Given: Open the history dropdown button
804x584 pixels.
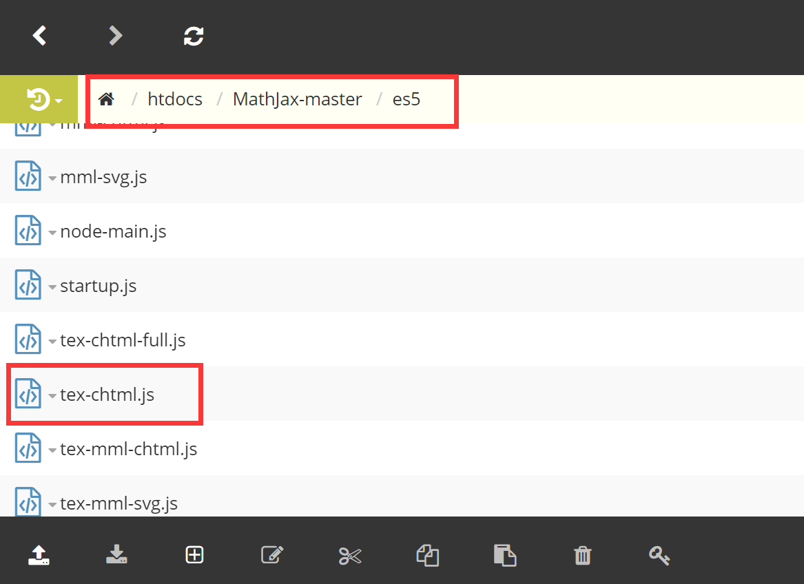Looking at the screenshot, I should click(39, 99).
